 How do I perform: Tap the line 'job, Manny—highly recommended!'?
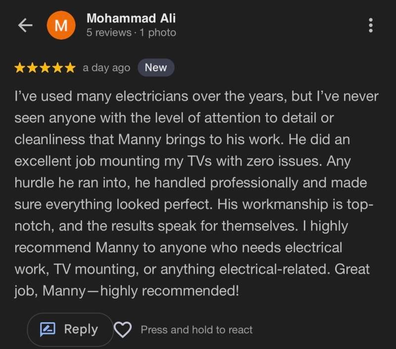[127, 291]
